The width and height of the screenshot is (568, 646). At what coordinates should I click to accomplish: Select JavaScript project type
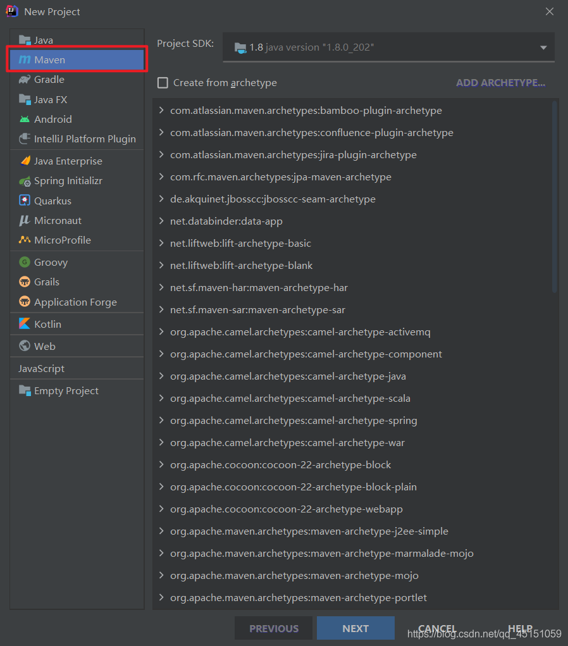point(41,368)
